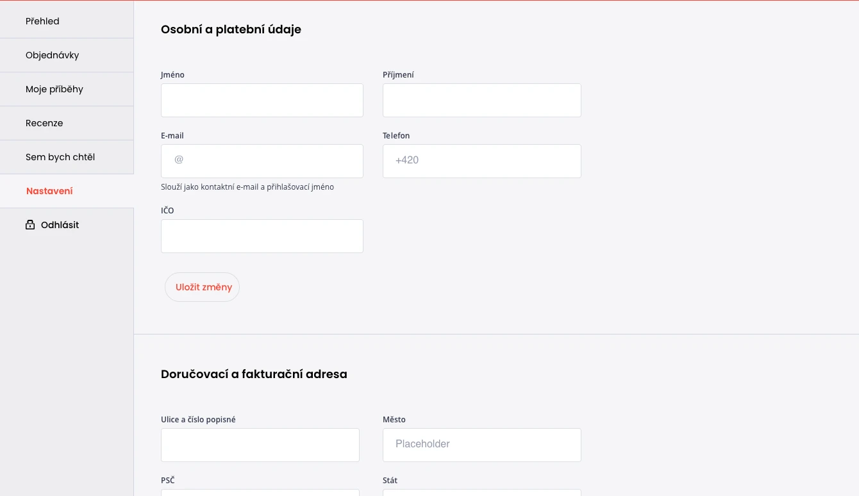Viewport: 859px width, 496px height.
Task: Focus the Jméno input field
Action: coord(262,100)
